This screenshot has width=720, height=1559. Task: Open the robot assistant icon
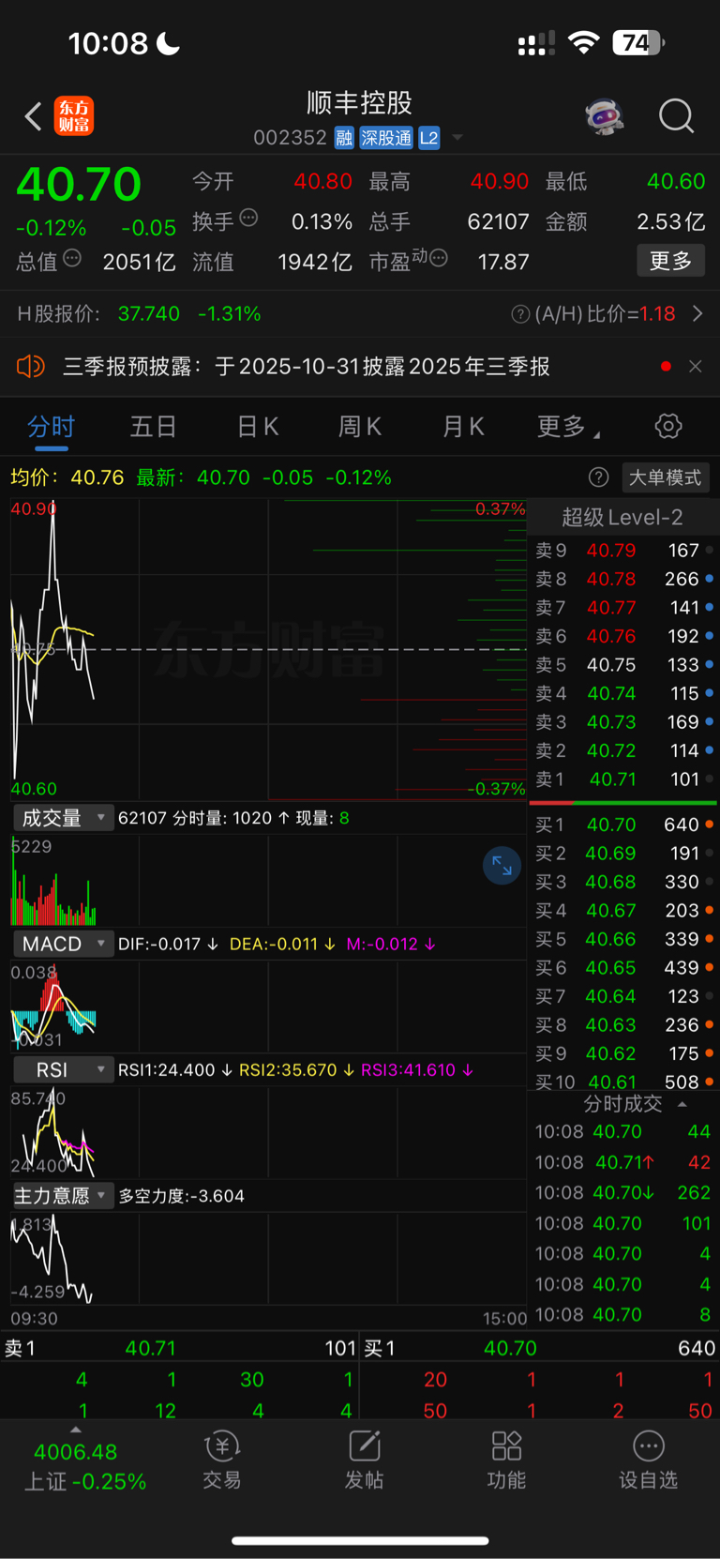(605, 116)
